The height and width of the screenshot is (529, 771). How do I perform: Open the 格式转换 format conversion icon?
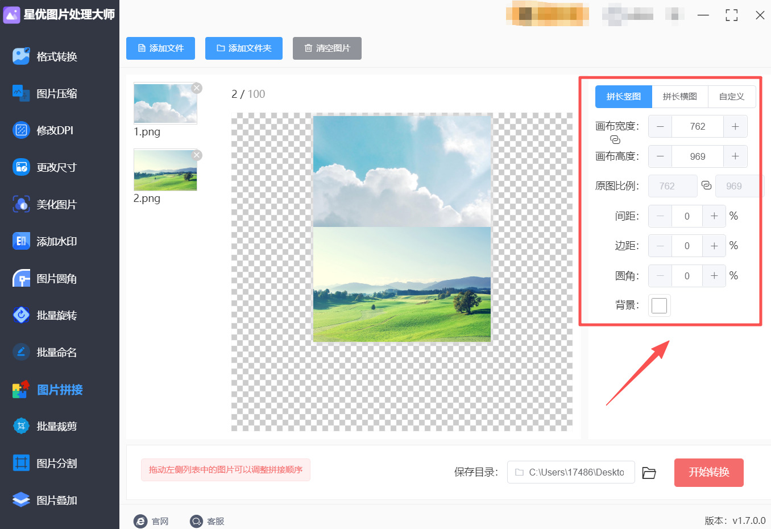(21, 56)
